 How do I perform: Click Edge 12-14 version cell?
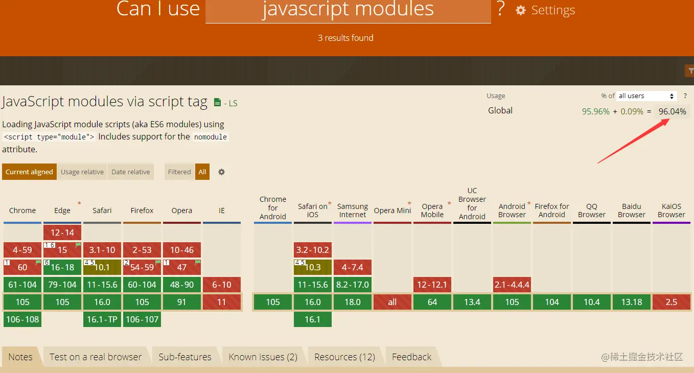coord(62,232)
